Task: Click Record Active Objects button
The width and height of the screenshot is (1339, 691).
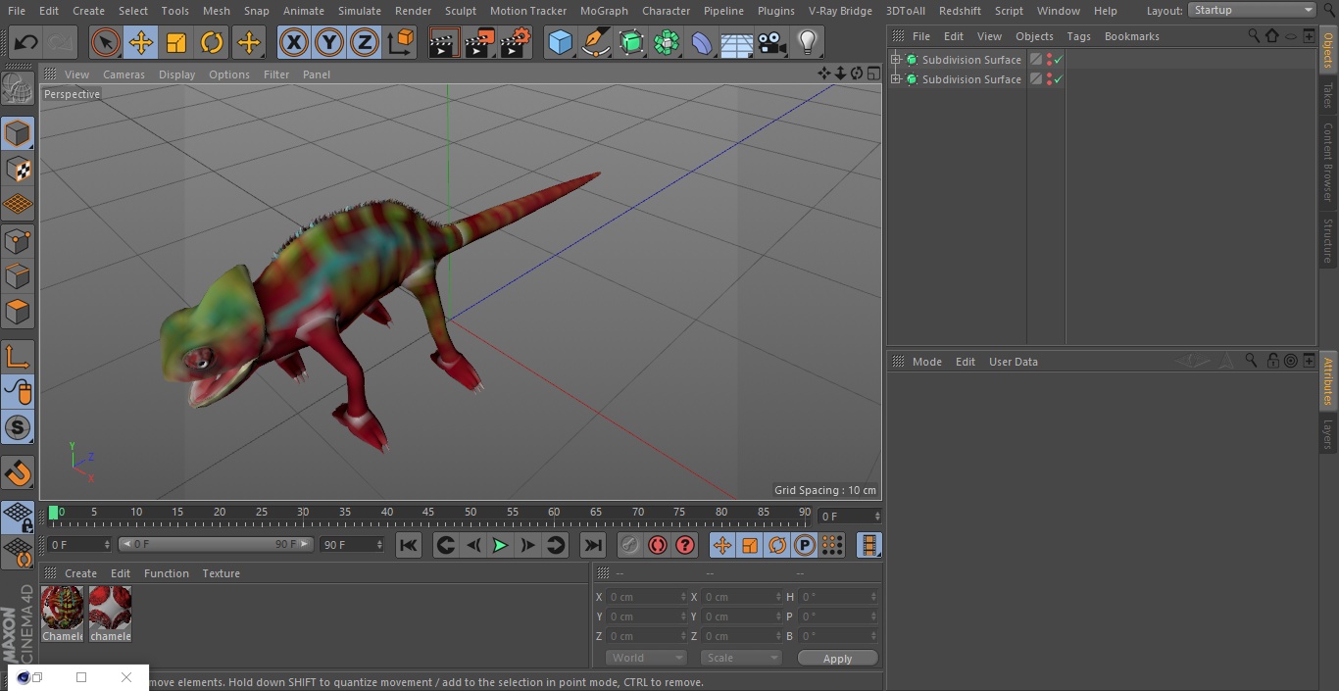Action: coord(630,545)
